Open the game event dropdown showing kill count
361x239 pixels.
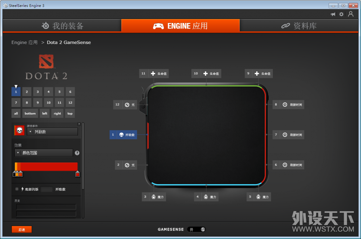click(52, 132)
